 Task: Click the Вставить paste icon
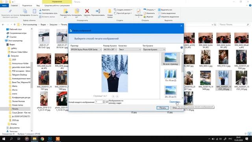(x=34, y=11)
